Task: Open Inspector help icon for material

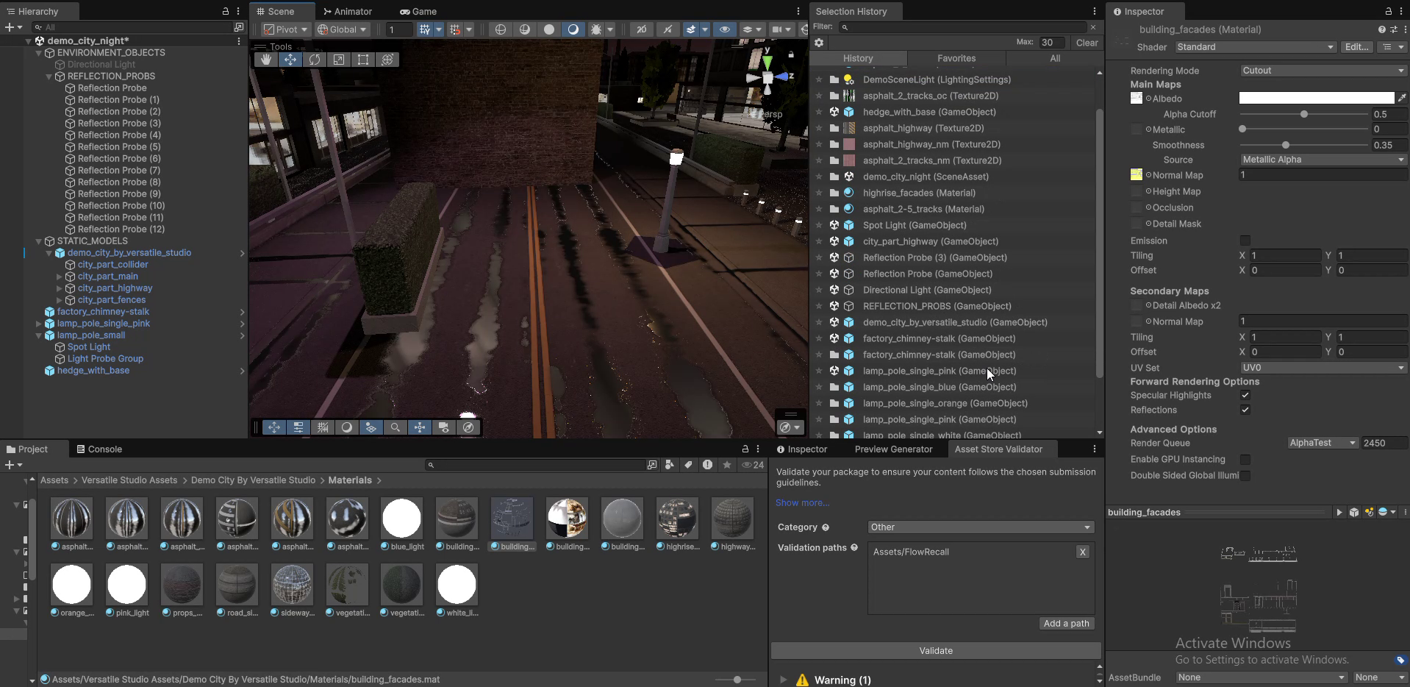Action: [x=1381, y=29]
